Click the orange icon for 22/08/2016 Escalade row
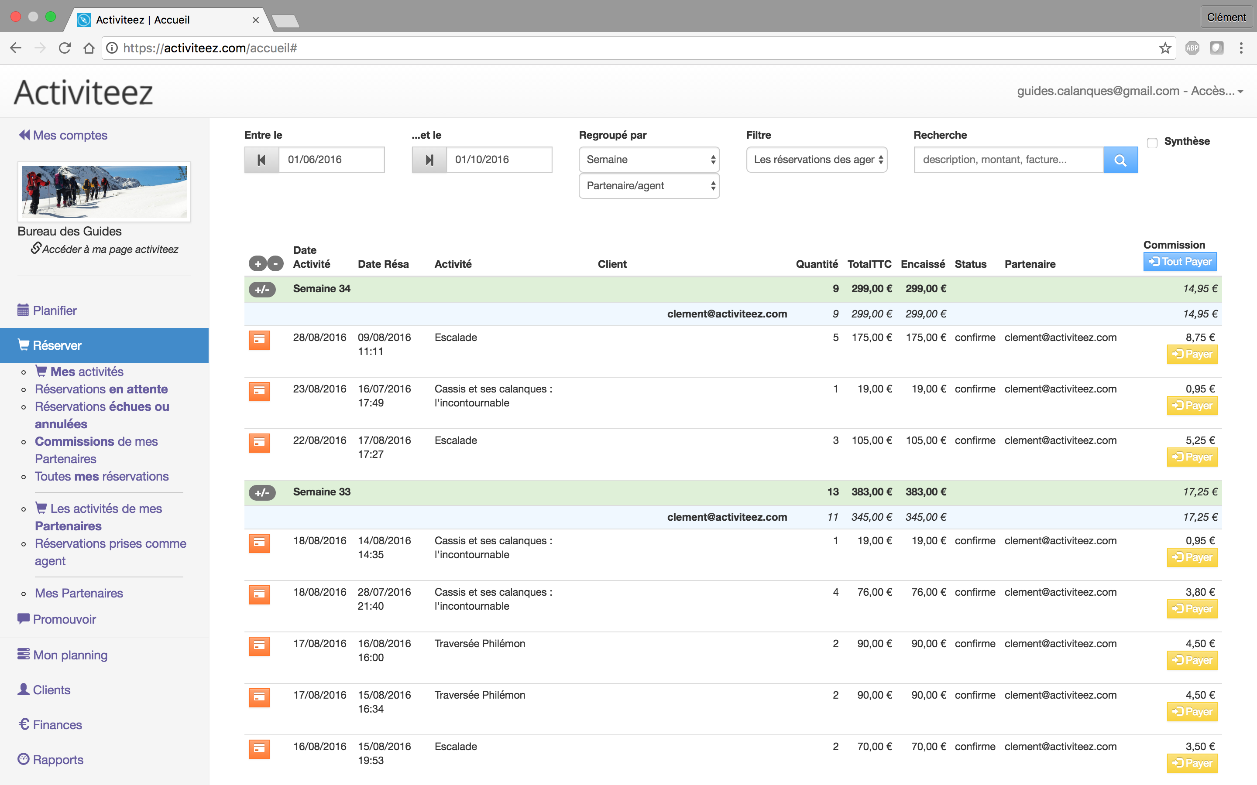1257x785 pixels. [x=259, y=443]
